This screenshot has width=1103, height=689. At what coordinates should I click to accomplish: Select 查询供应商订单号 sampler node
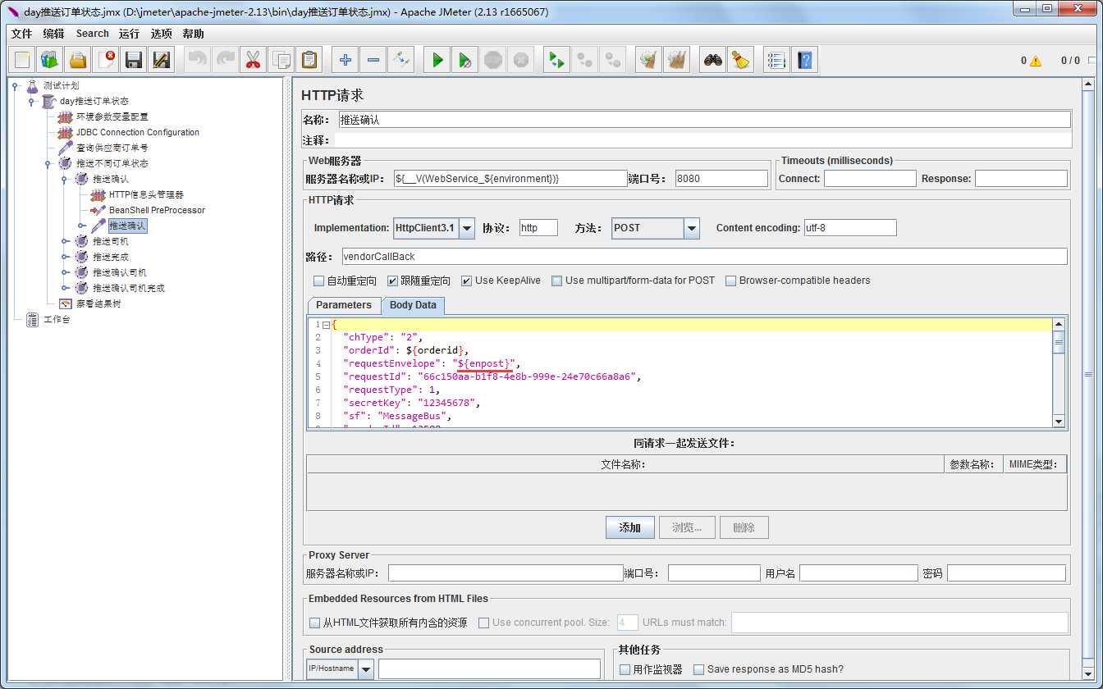112,148
